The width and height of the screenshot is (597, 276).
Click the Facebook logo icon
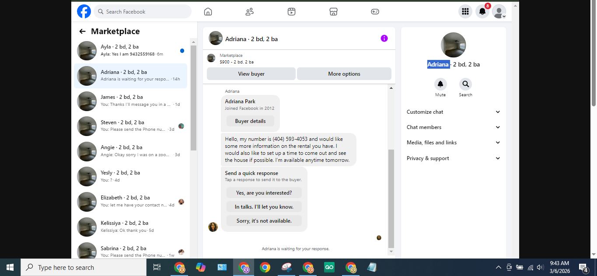(x=84, y=11)
